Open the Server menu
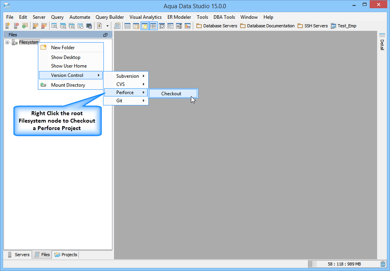The width and height of the screenshot is (390, 271). tap(39, 17)
